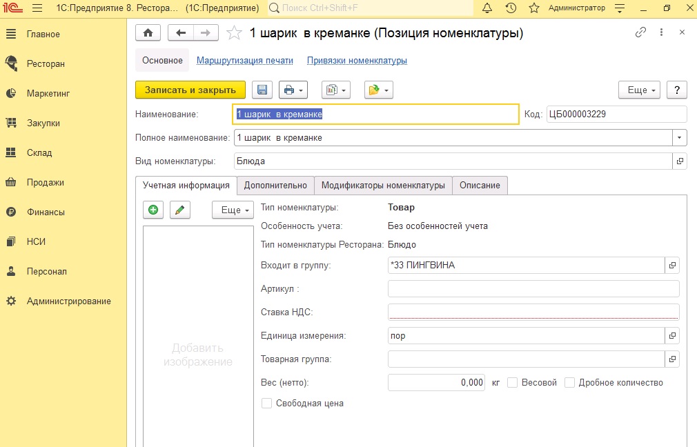Viewport: 697px width, 447px height.
Task: Copy link to this item chain icon
Action: (x=640, y=32)
